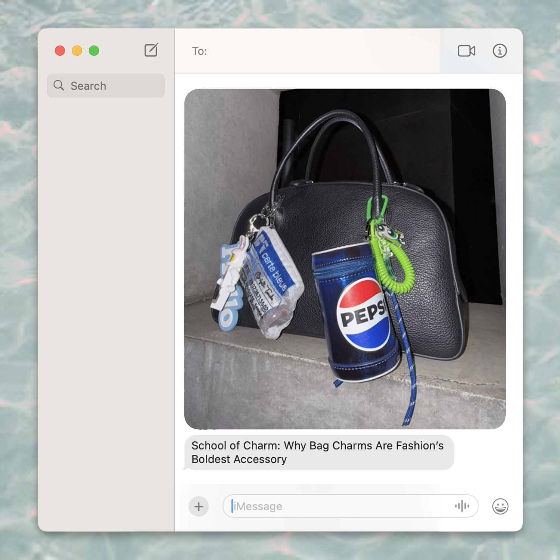
Task: Close the Messages window
Action: (x=60, y=50)
